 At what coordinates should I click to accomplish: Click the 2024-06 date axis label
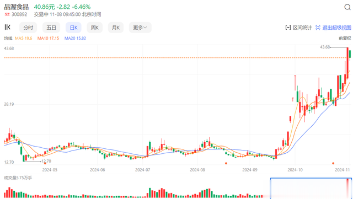[x=97, y=170]
